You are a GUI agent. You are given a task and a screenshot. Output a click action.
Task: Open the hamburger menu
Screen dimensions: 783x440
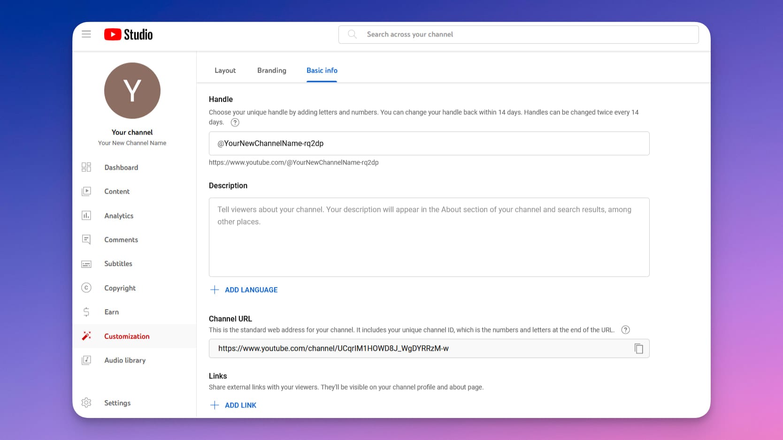pyautogui.click(x=86, y=34)
